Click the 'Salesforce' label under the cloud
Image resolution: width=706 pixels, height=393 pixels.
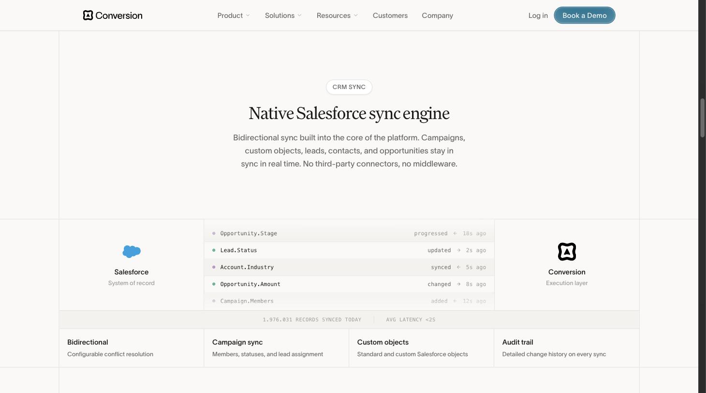coord(132,272)
